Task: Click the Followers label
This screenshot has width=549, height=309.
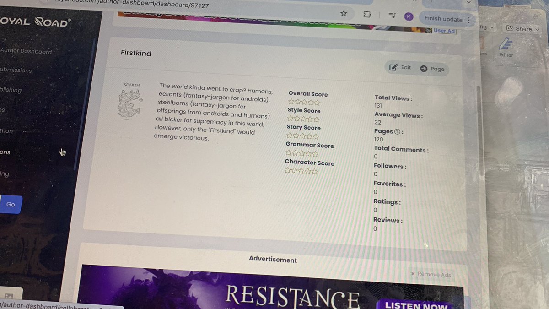Action: point(390,166)
